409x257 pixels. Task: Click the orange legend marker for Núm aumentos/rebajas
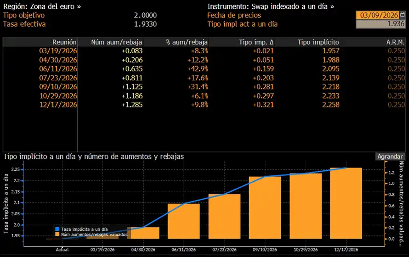[57, 234]
